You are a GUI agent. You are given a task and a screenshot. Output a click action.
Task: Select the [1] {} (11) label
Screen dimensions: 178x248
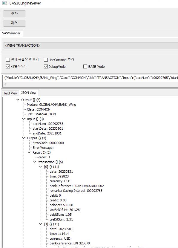(52, 224)
